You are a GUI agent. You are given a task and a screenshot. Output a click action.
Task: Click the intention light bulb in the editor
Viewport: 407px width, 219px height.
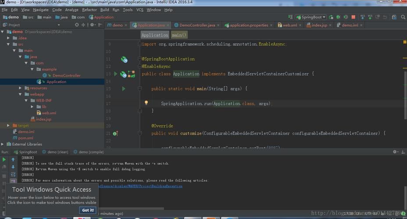[146, 103]
